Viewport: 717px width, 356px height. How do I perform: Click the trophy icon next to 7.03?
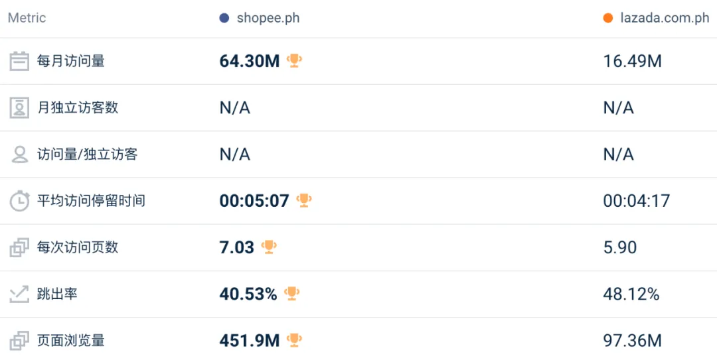(x=269, y=247)
